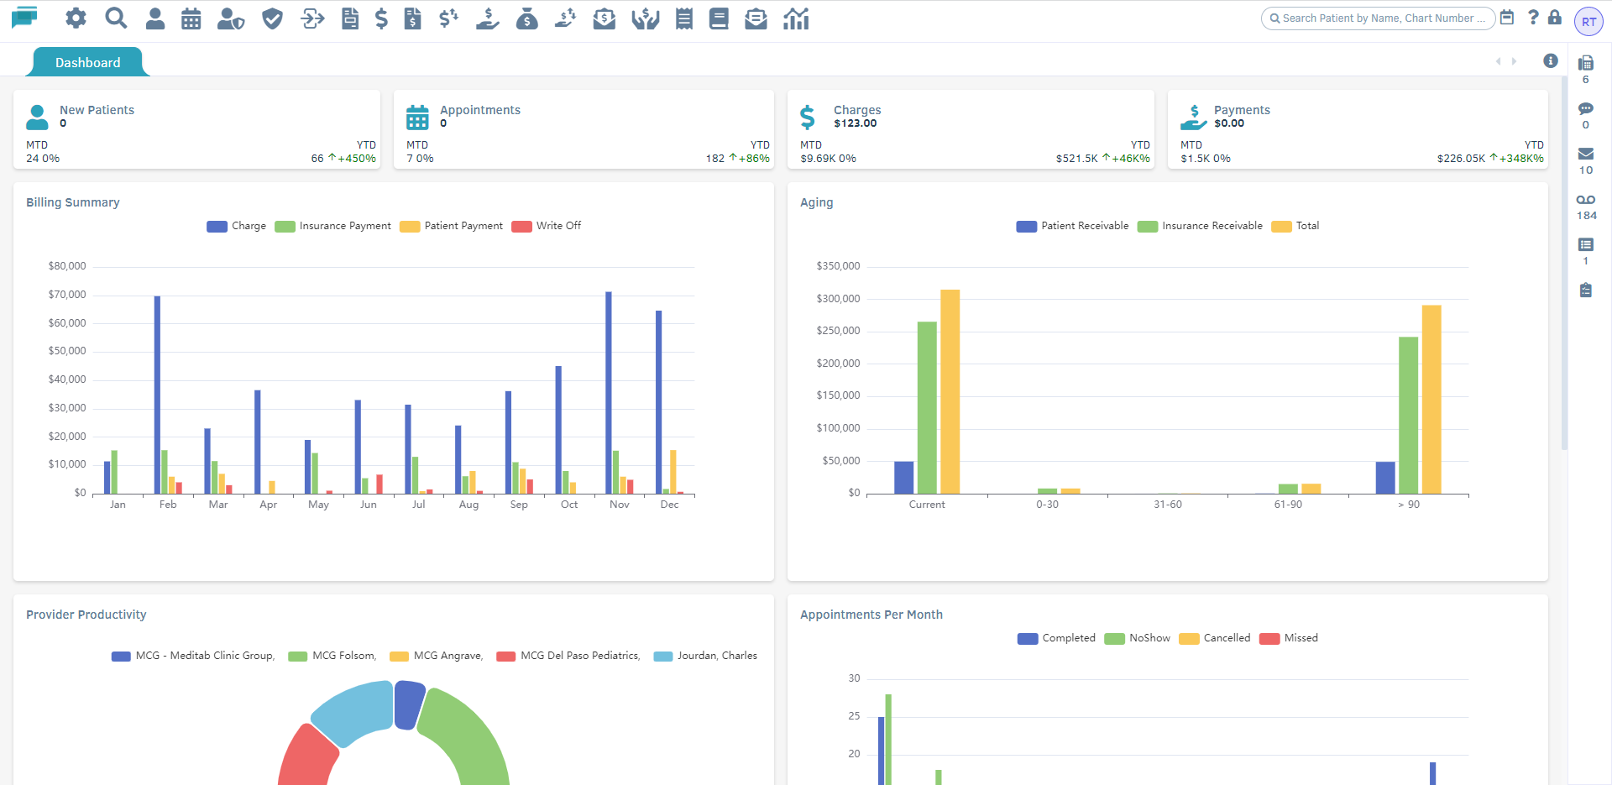
Task: Select the Patient Search magnifier icon
Action: [116, 18]
